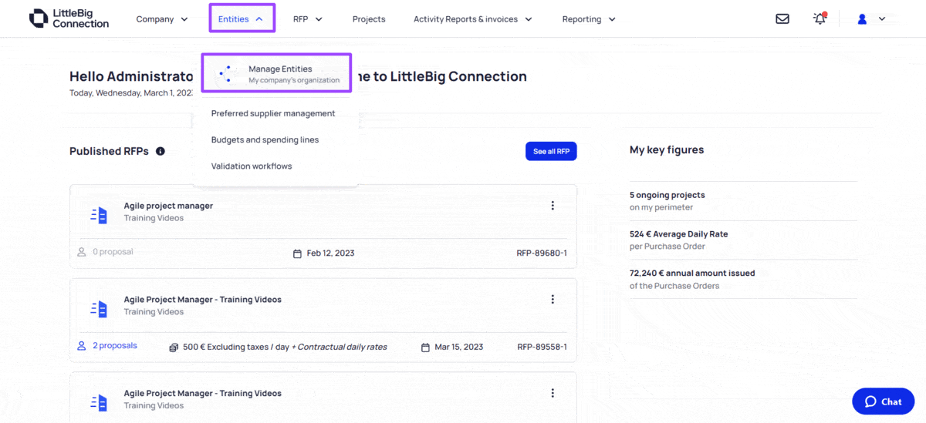Viewport: 926px width, 423px height.
Task: Open three-dot menu for RFP-89680-1
Action: point(553,206)
